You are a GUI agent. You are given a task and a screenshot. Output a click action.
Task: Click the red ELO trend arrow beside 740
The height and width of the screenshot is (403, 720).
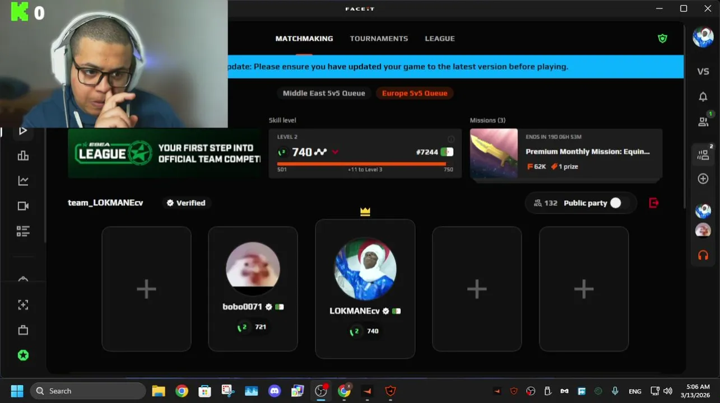pos(335,152)
